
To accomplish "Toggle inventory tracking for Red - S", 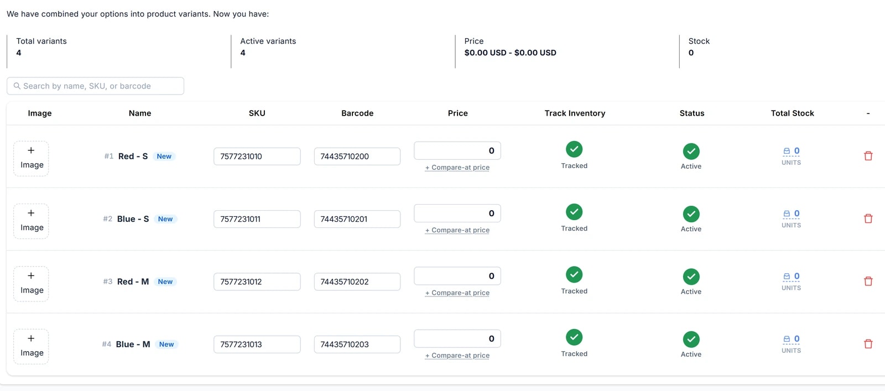I will (x=574, y=149).
